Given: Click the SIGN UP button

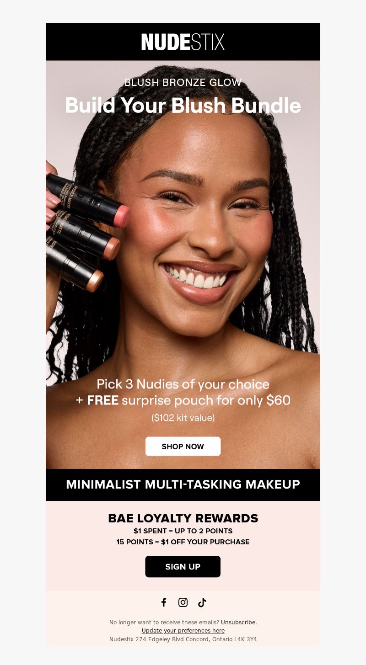Looking at the screenshot, I should [x=183, y=566].
